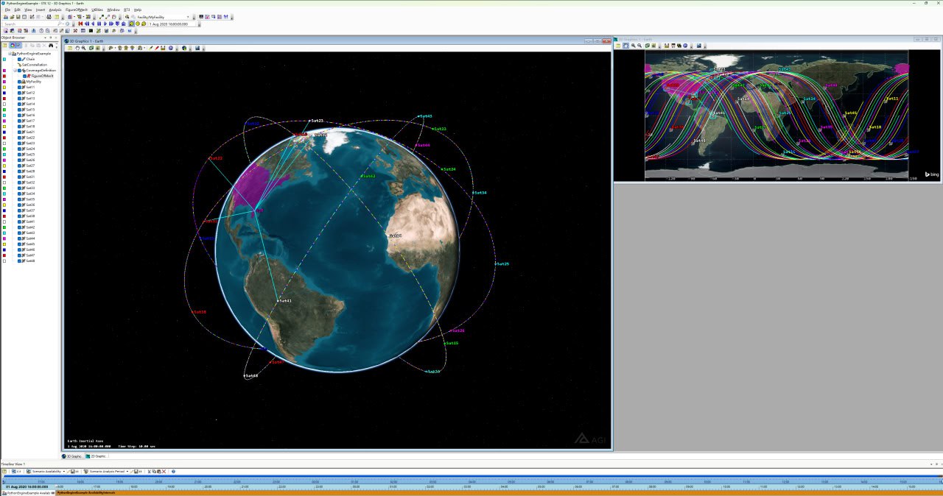Zoom in on the 2D Graphics map
Image resolution: width=943 pixels, height=496 pixels.
[632, 46]
